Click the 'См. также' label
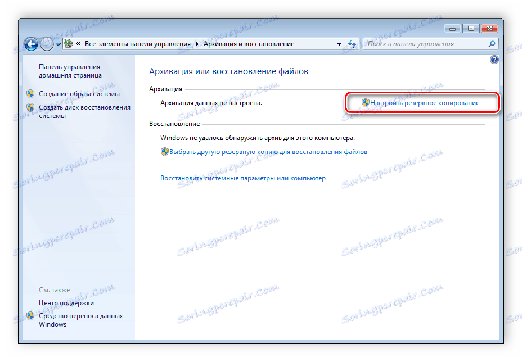522x362 pixels. click(54, 290)
